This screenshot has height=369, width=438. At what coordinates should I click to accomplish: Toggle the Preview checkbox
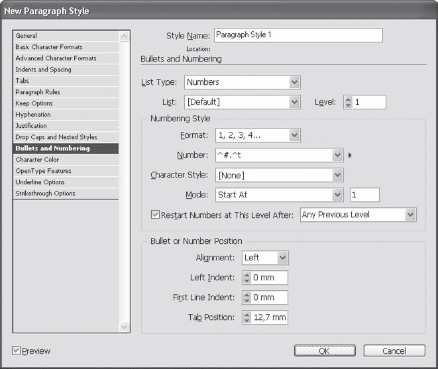17,350
